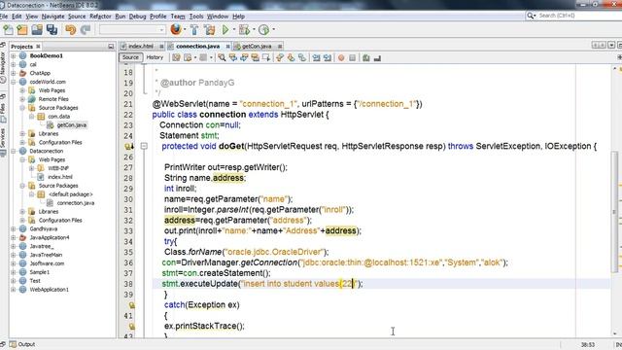Toggle the Highlight Search icon in the editor toolbar
The image size is (622, 350).
pyautogui.click(x=255, y=58)
